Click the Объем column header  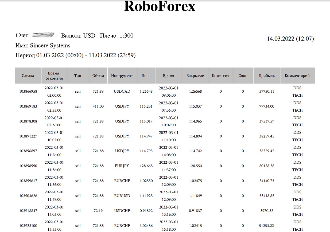pos(98,76)
